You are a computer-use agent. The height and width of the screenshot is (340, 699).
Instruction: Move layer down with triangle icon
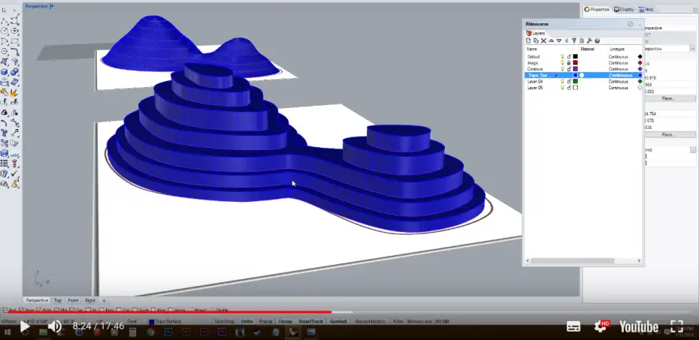559,41
